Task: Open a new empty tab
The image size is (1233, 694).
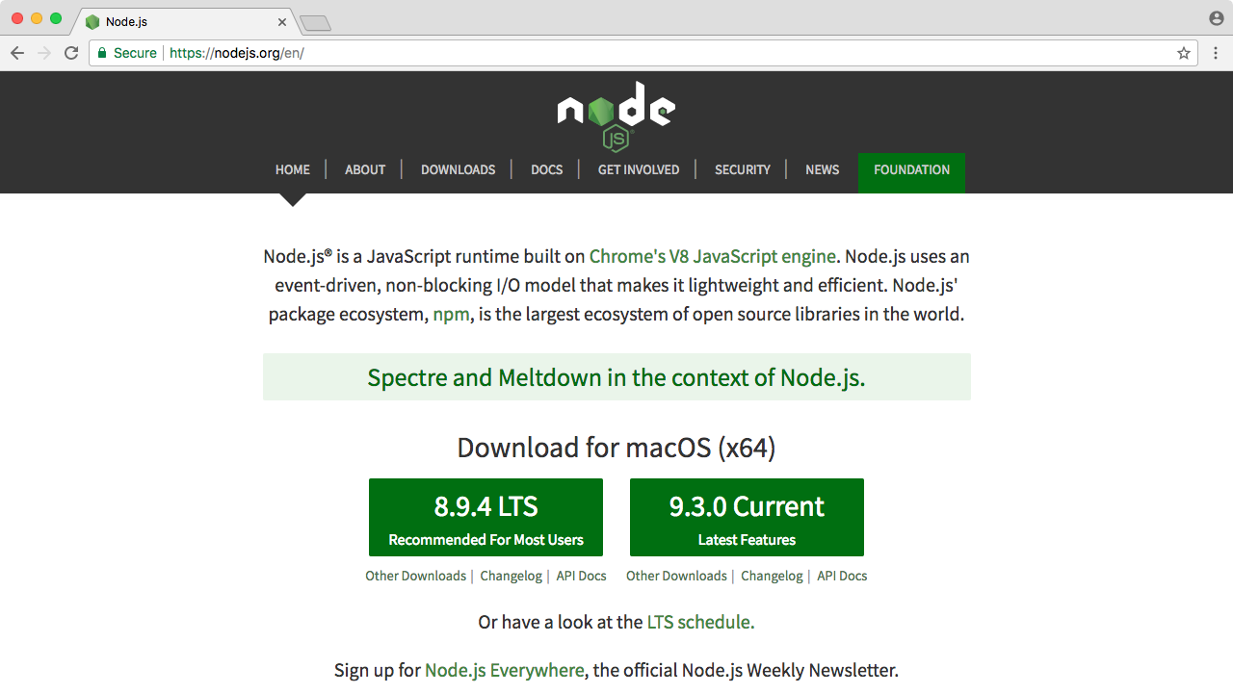Action: 315,22
